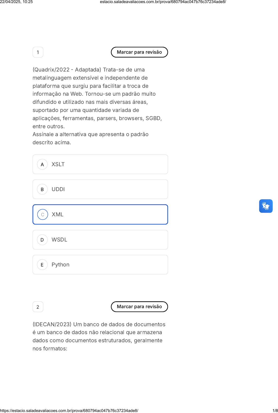Click the letter A circle badge
The height and width of the screenshot is (413, 278).
click(42, 164)
